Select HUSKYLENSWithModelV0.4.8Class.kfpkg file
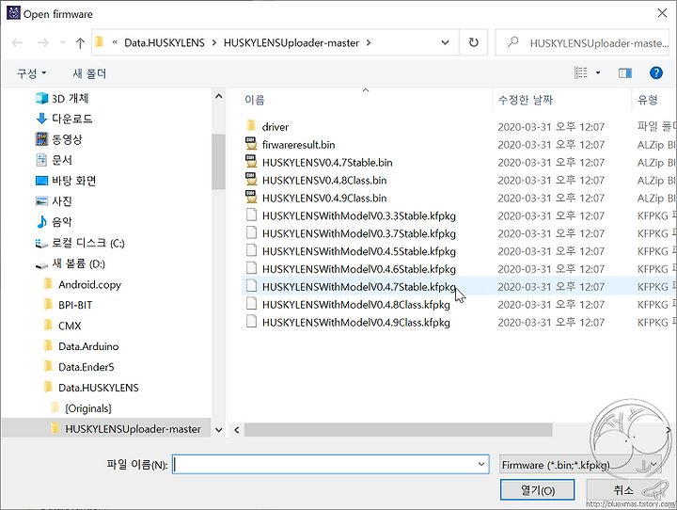The height and width of the screenshot is (510, 677). coord(348,305)
